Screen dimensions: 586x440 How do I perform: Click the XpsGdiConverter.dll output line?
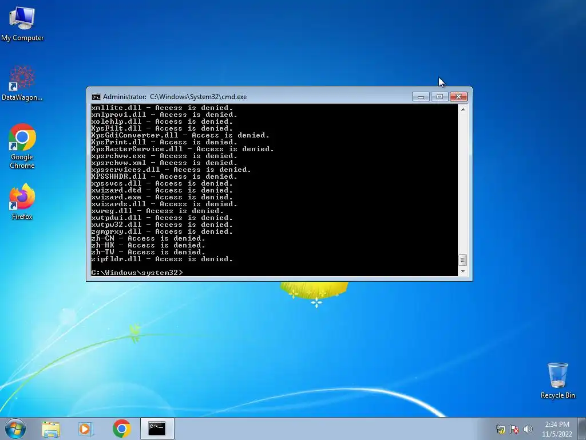coord(180,135)
